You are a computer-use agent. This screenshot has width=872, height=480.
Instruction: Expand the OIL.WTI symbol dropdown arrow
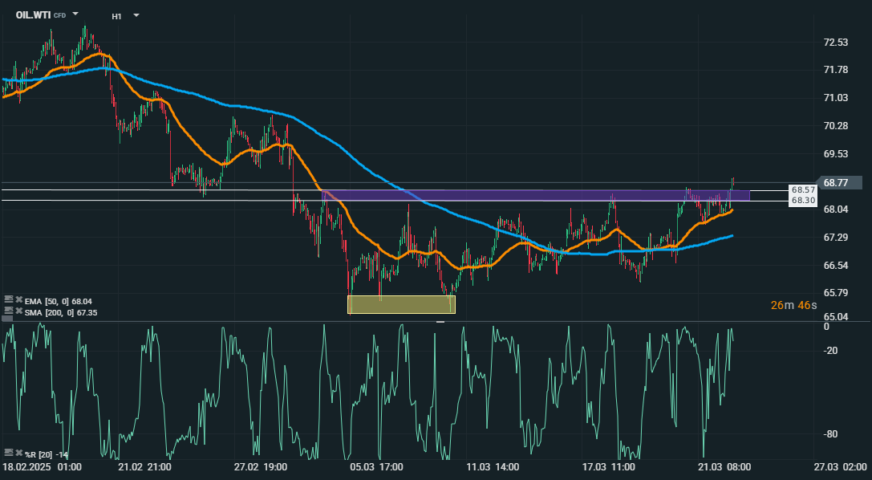(x=75, y=14)
